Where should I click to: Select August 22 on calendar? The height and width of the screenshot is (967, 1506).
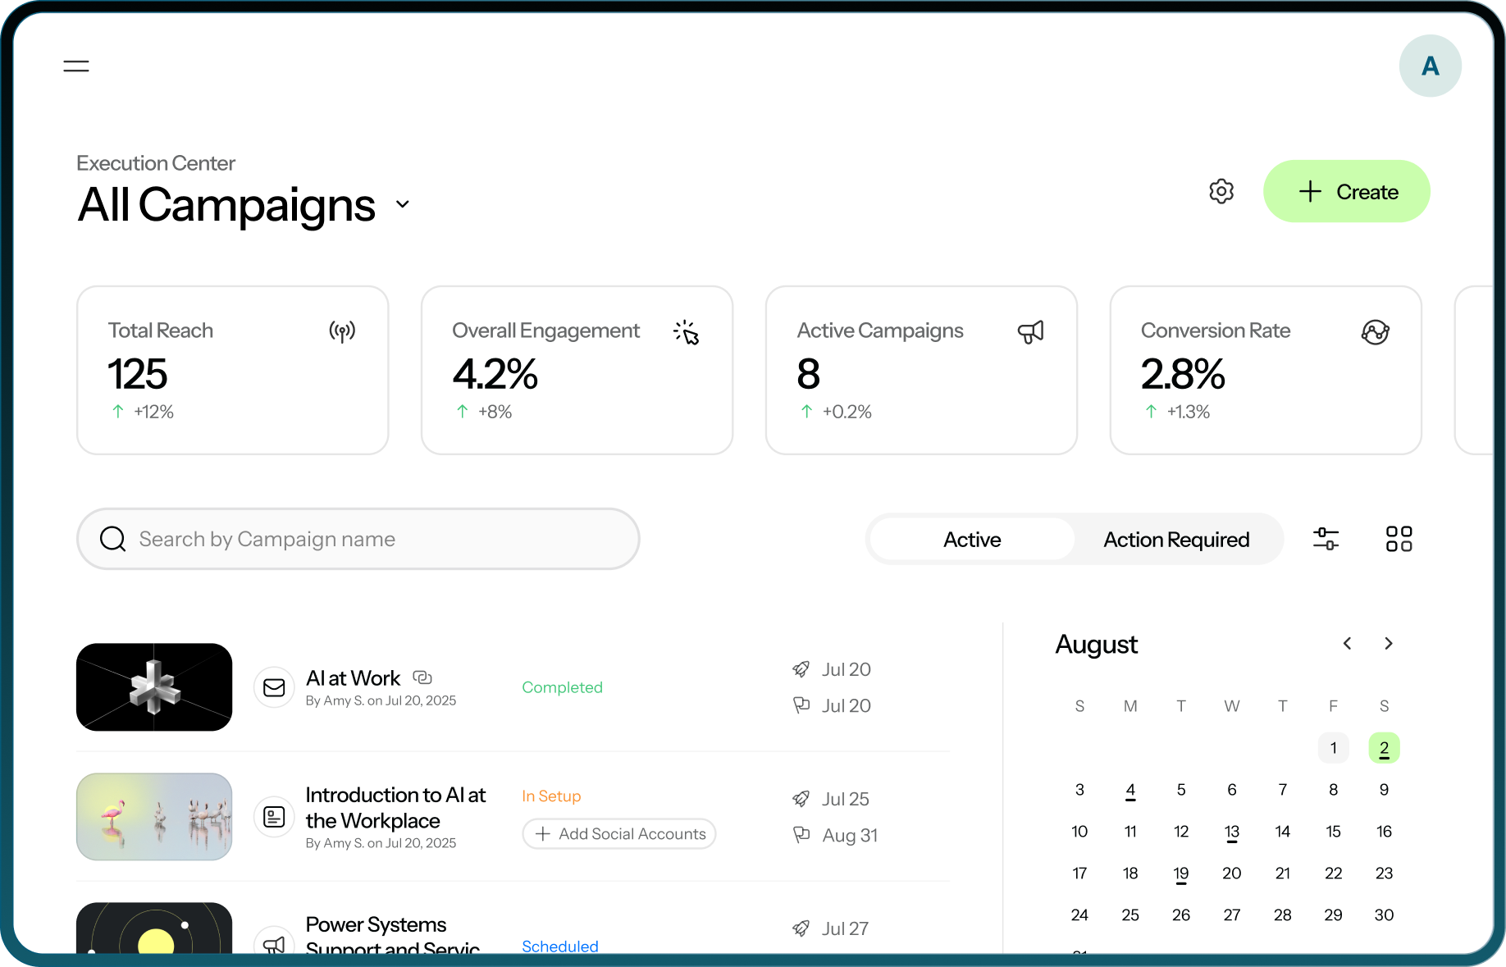(x=1333, y=873)
